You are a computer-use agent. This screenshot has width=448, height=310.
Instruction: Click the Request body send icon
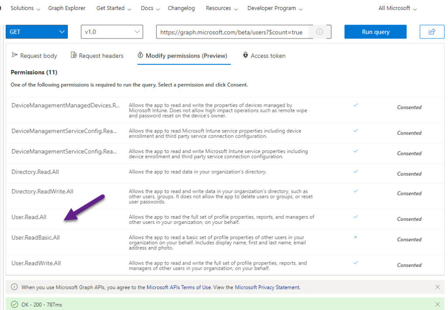point(14,55)
